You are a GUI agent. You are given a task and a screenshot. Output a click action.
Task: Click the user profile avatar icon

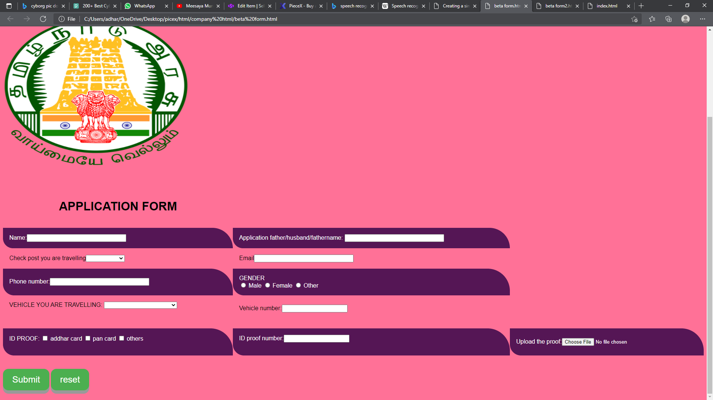pyautogui.click(x=685, y=19)
